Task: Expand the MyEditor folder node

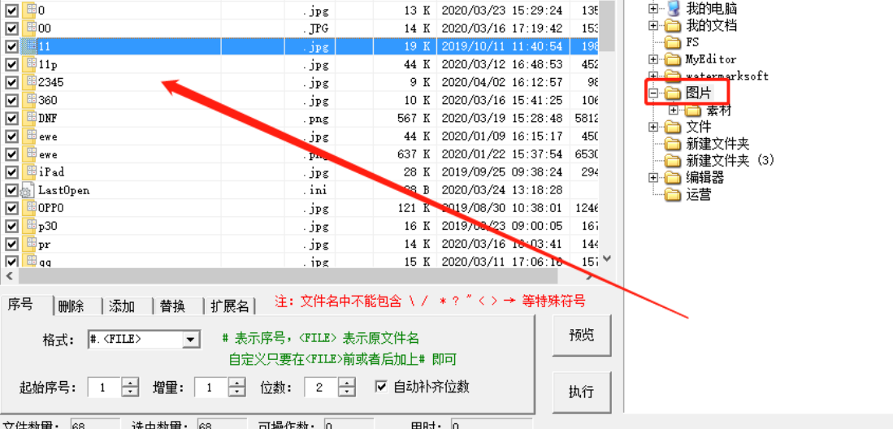Action: [x=653, y=59]
